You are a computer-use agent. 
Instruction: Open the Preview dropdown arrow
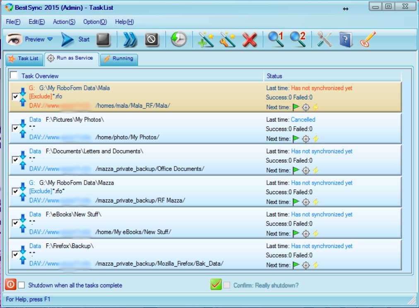(50, 39)
